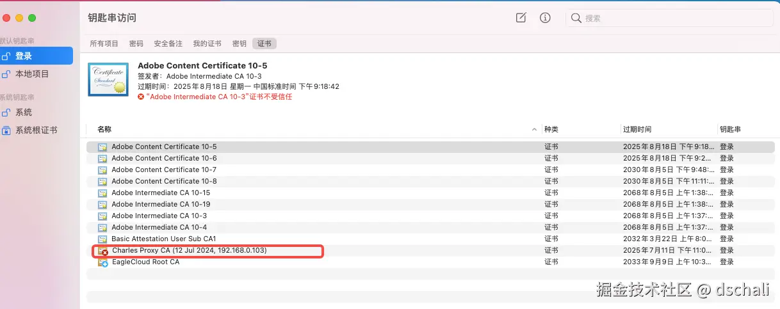Select the Adobe Intermediate CA 10-4 row
The height and width of the screenshot is (309, 780).
(430, 228)
